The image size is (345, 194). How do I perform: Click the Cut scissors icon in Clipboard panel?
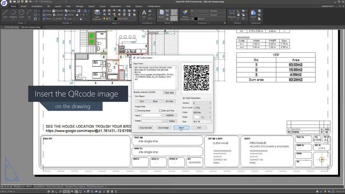[x=259, y=15]
